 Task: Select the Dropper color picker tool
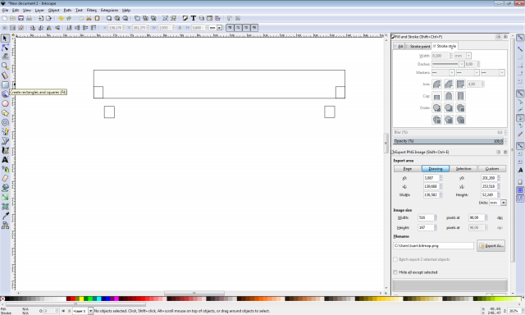pyautogui.click(x=5, y=216)
